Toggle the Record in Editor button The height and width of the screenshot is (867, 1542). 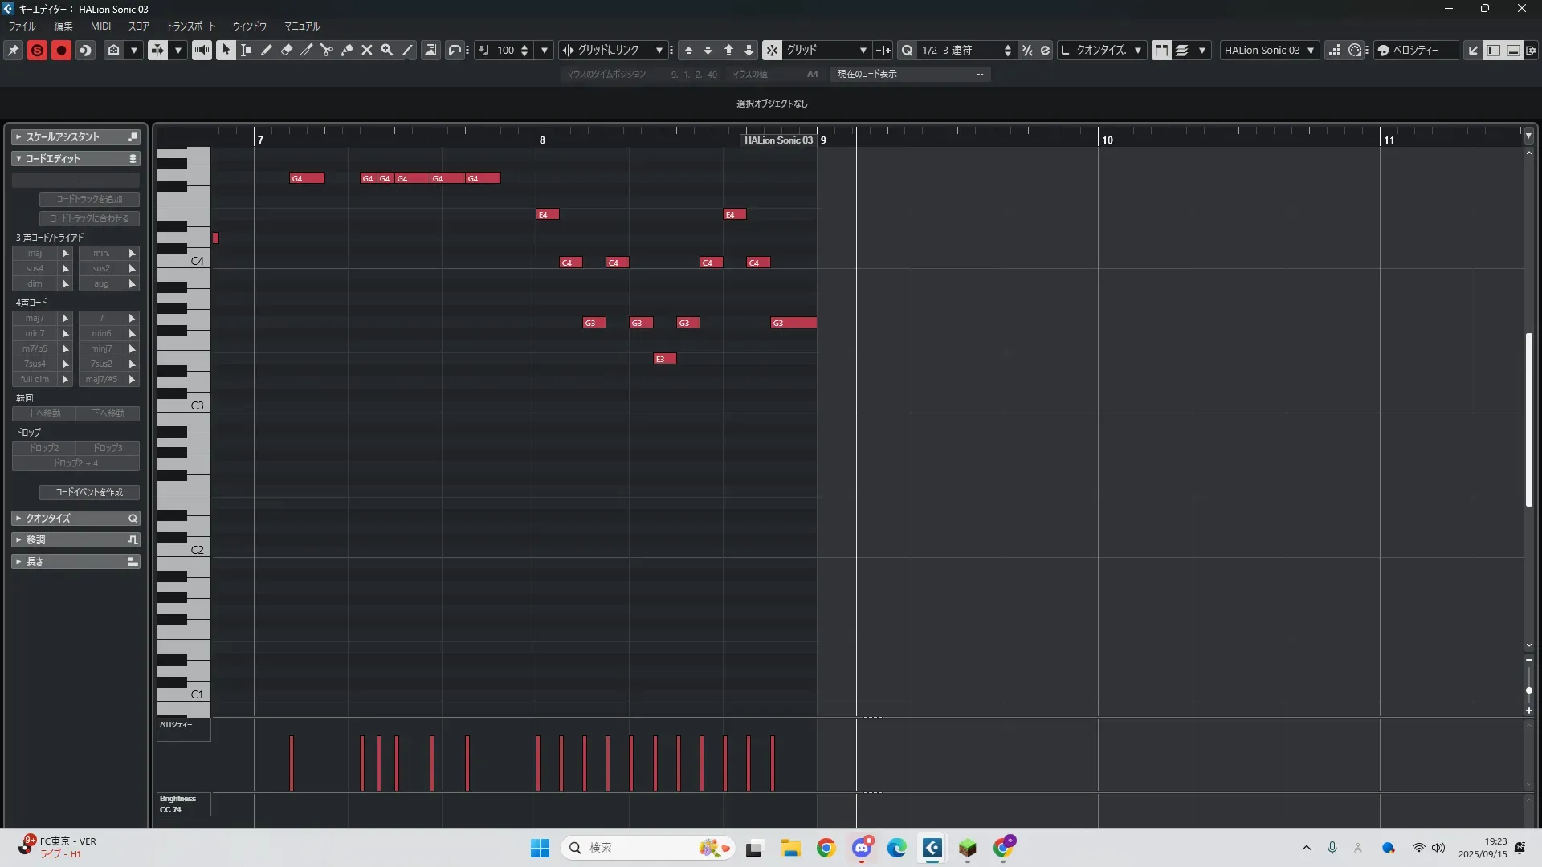point(61,50)
